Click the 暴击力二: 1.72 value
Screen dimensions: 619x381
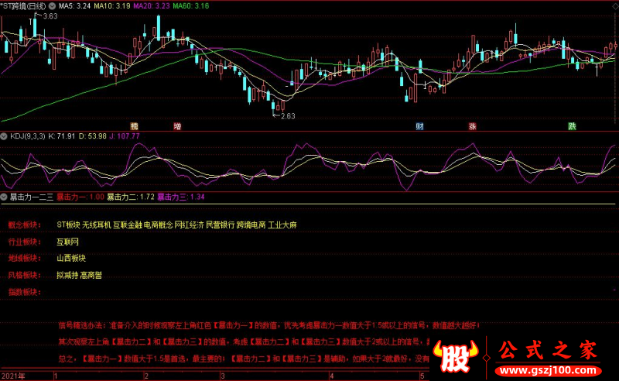[x=131, y=197]
